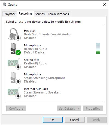Screen dimensions: 109x125
Task: Click the Cancel button
Action: (x=75, y=120)
